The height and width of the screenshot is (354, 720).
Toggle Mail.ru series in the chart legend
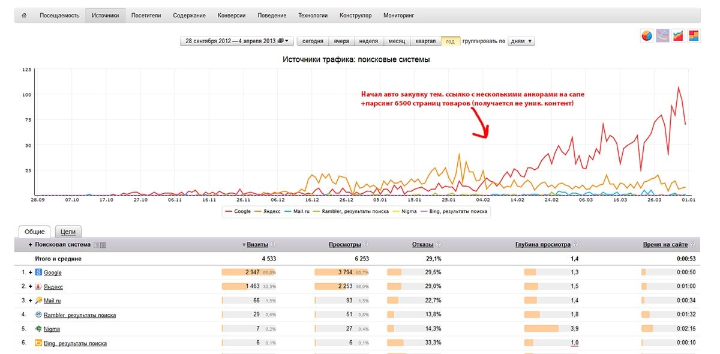(x=298, y=211)
